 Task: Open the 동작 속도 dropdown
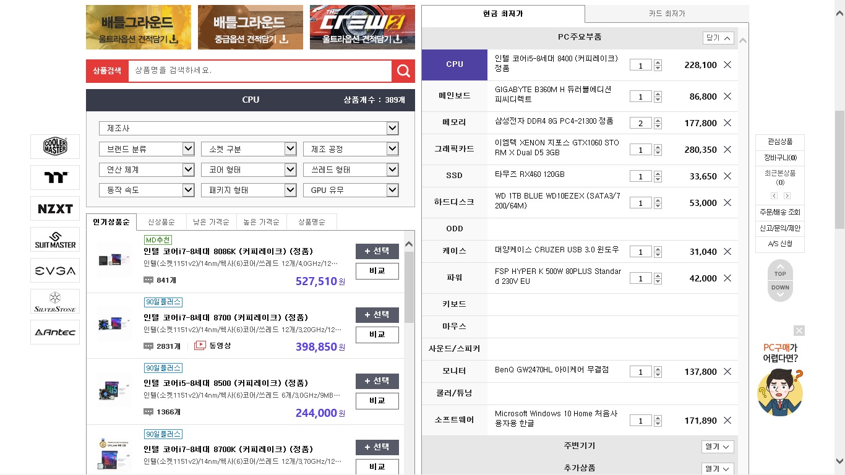click(x=147, y=190)
